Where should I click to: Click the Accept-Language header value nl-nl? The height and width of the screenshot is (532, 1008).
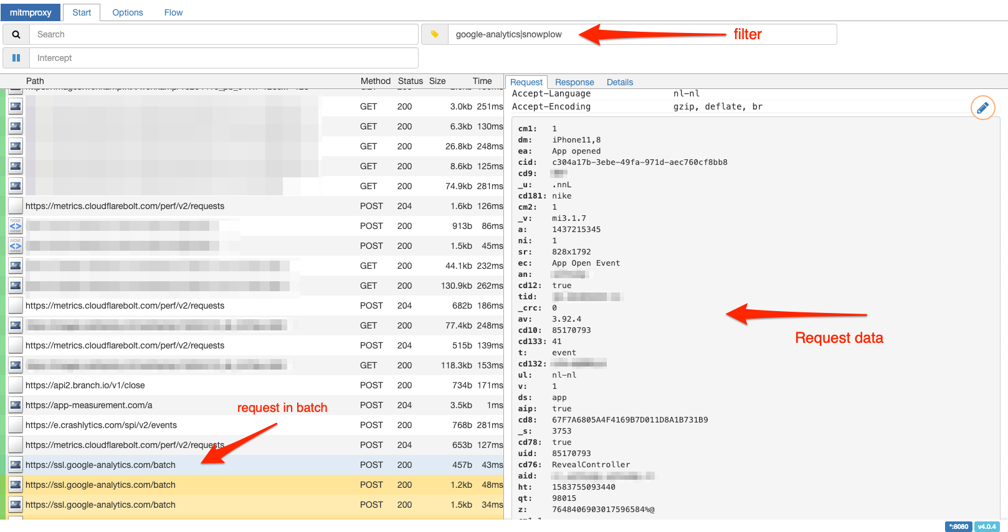click(x=687, y=93)
